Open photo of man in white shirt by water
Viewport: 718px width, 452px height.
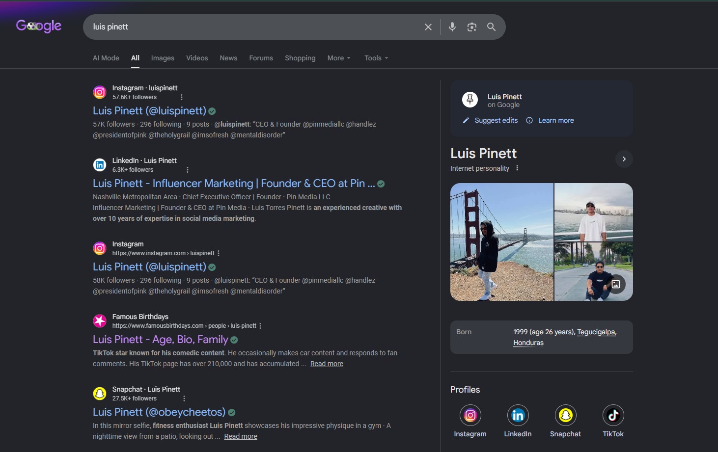coord(594,212)
